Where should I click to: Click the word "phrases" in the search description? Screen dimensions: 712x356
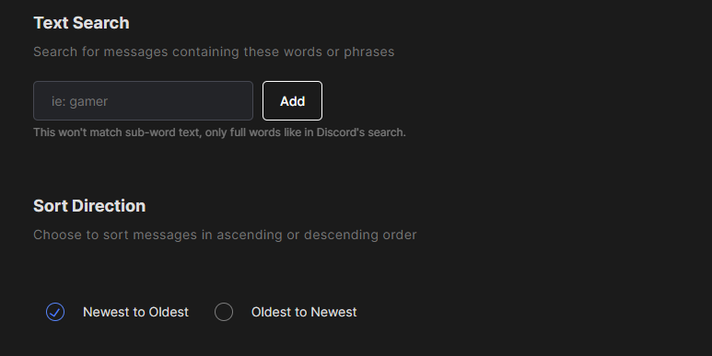click(x=369, y=52)
